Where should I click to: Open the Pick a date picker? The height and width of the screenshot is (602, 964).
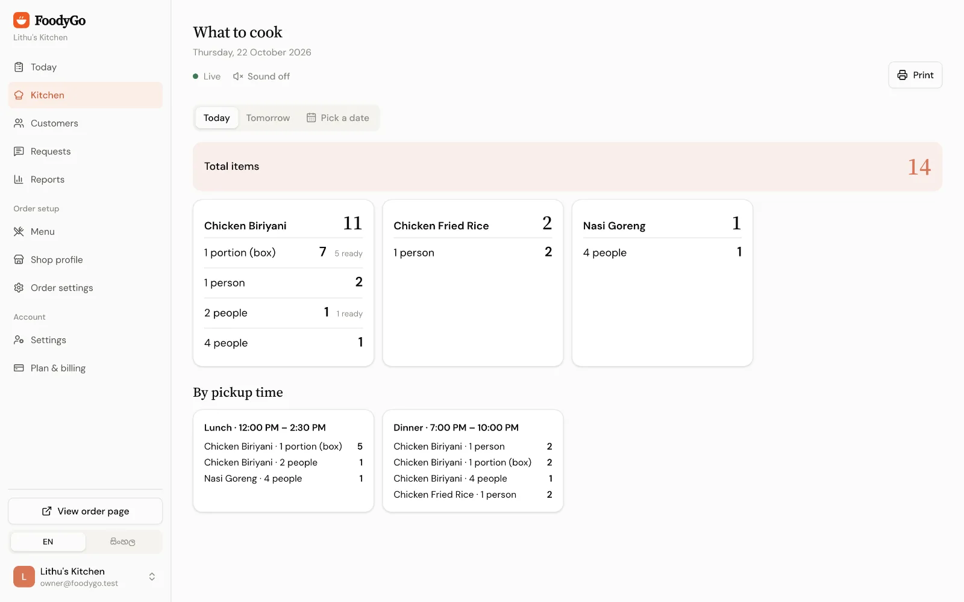(338, 118)
